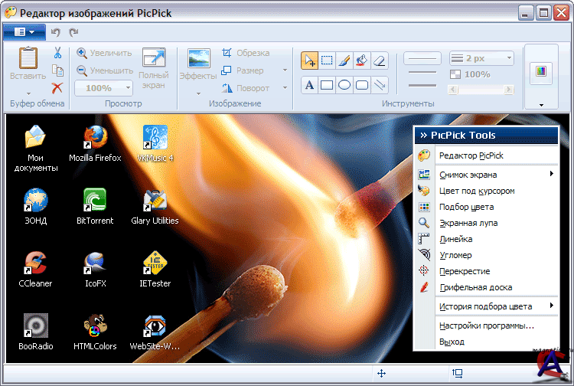This screenshot has height=386, width=574.
Task: Choose the ellipse shape tool
Action: (344, 85)
